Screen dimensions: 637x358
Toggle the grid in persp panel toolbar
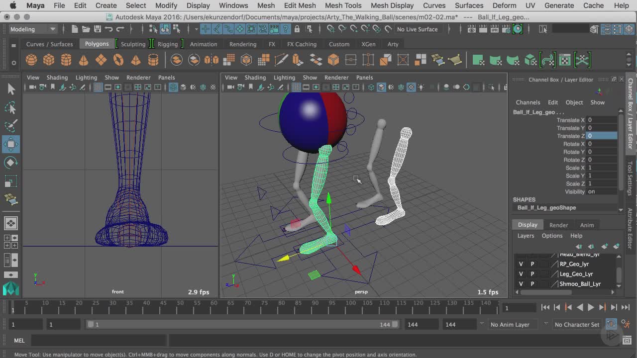pyautogui.click(x=296, y=87)
